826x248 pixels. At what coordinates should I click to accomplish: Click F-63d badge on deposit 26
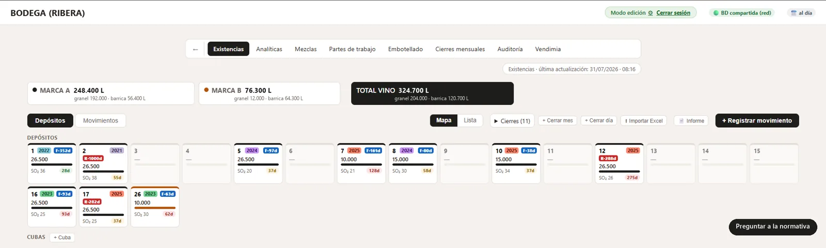[168, 194]
